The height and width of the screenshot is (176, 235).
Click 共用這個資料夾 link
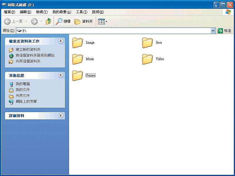[x=28, y=61]
